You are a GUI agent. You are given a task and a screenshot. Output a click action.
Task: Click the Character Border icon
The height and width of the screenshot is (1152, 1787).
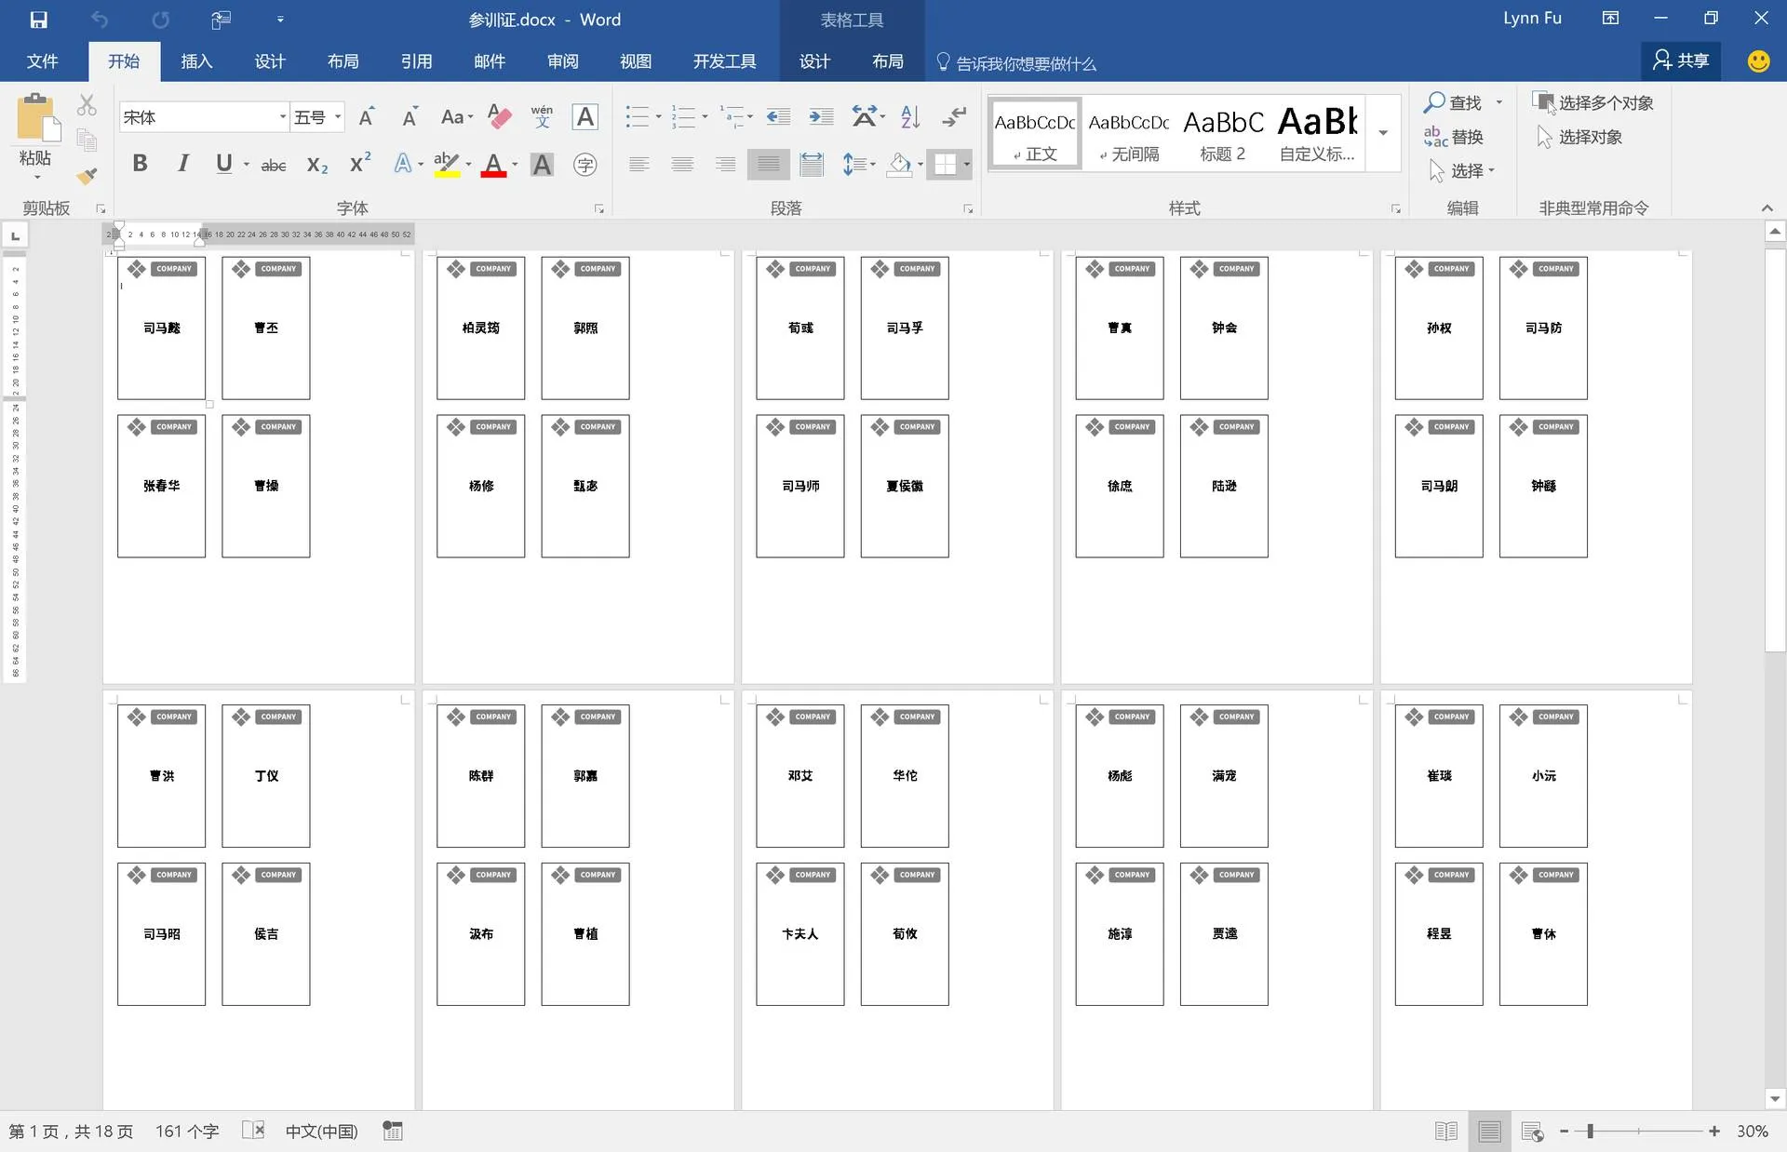click(x=584, y=116)
